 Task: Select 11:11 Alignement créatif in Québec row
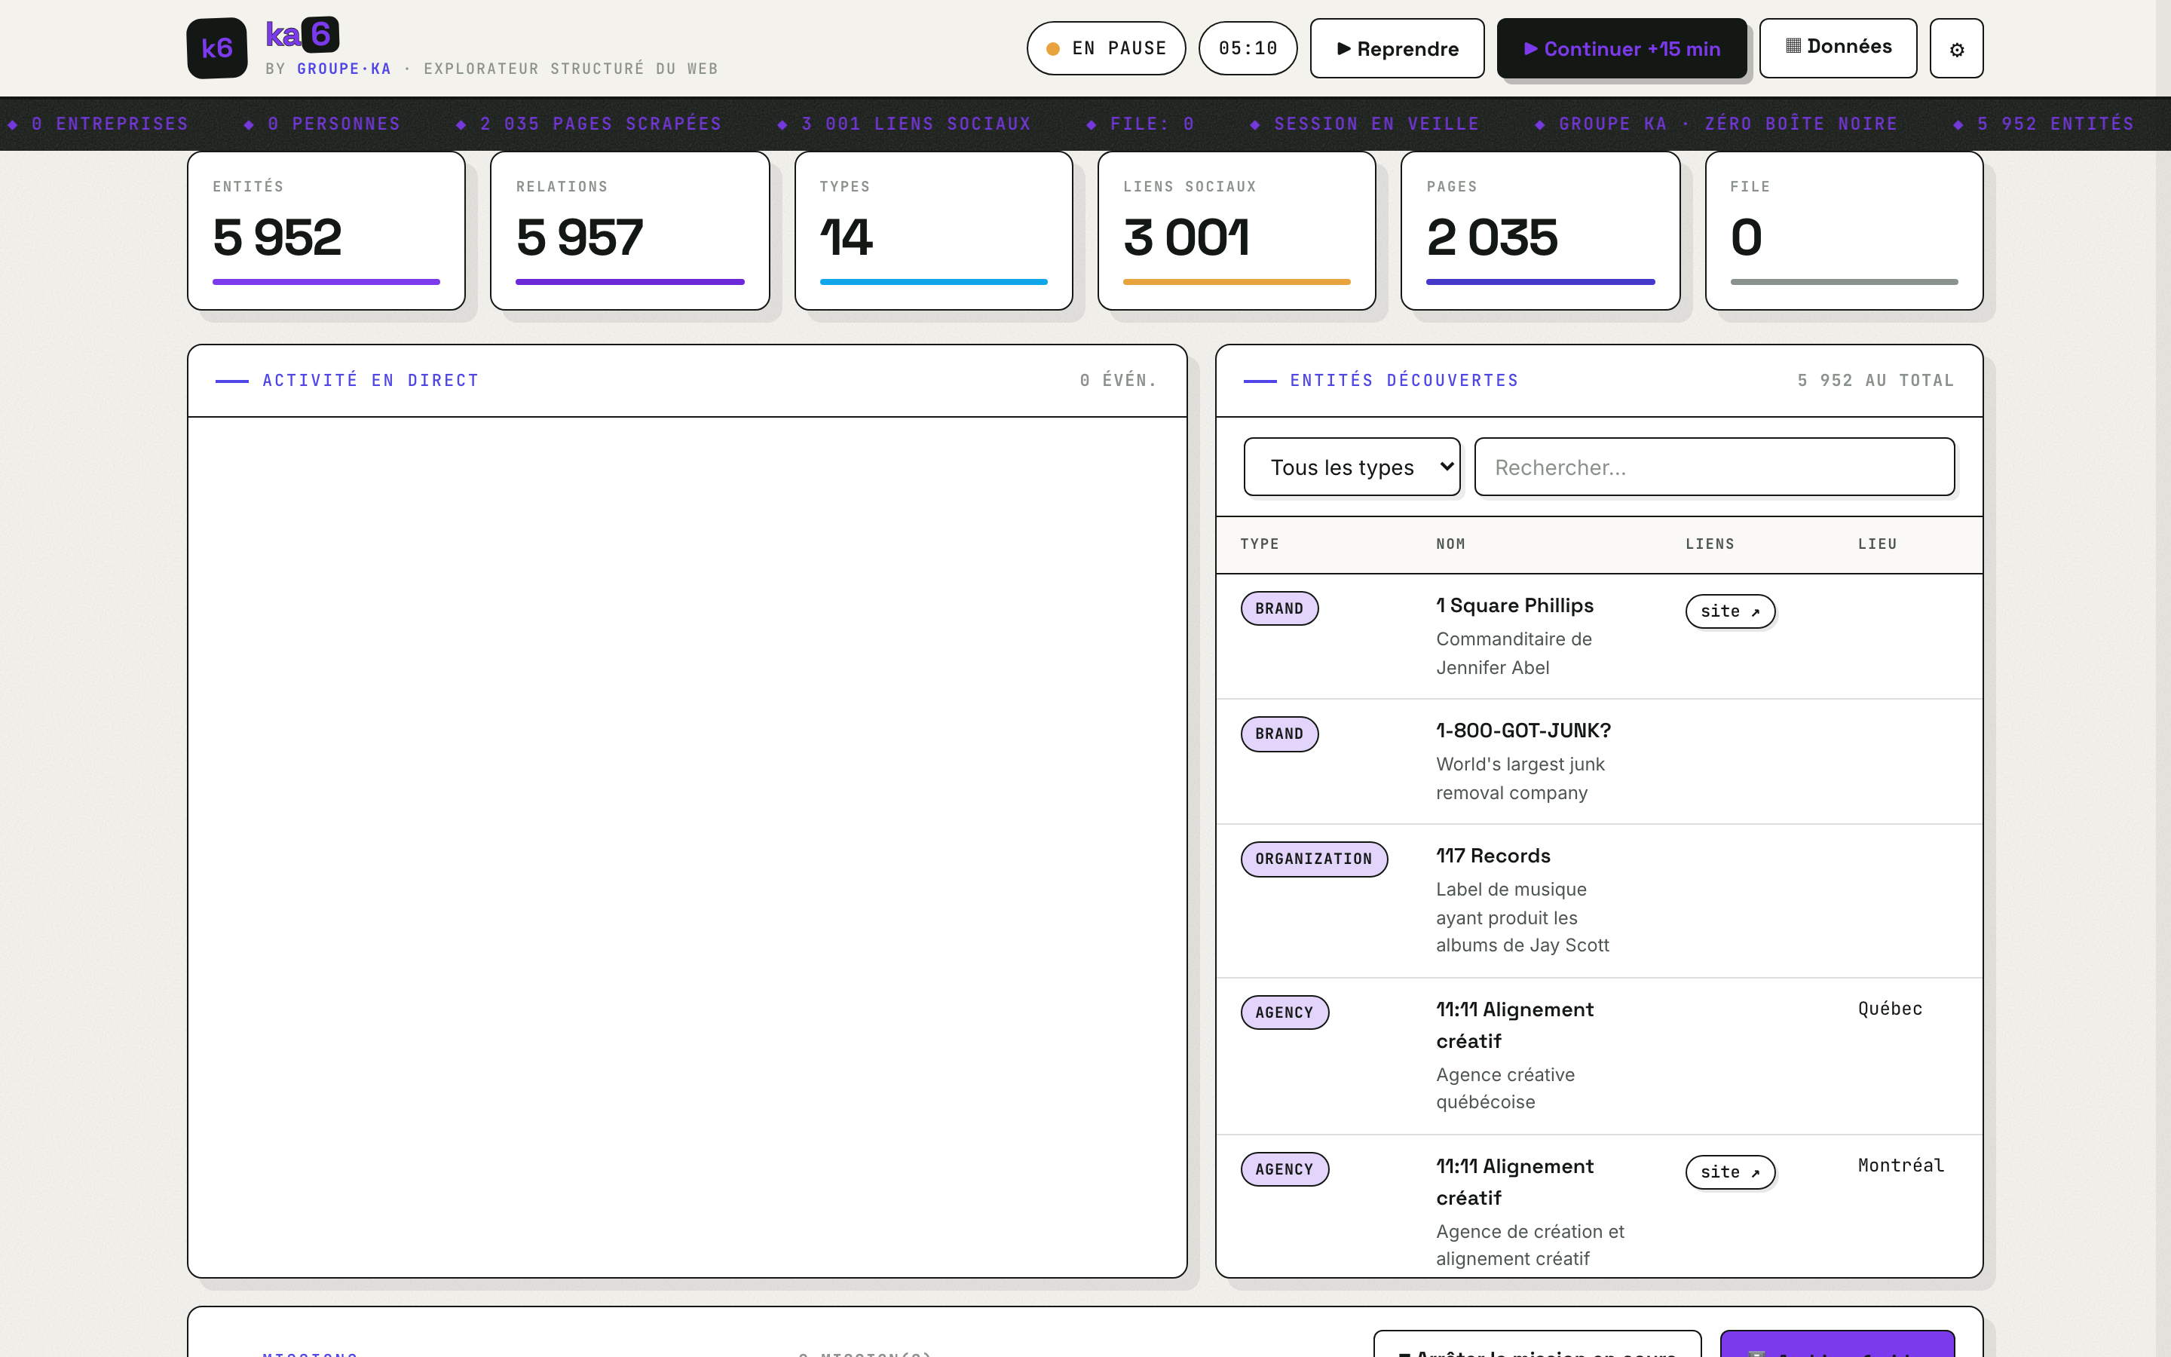pos(1515,1025)
